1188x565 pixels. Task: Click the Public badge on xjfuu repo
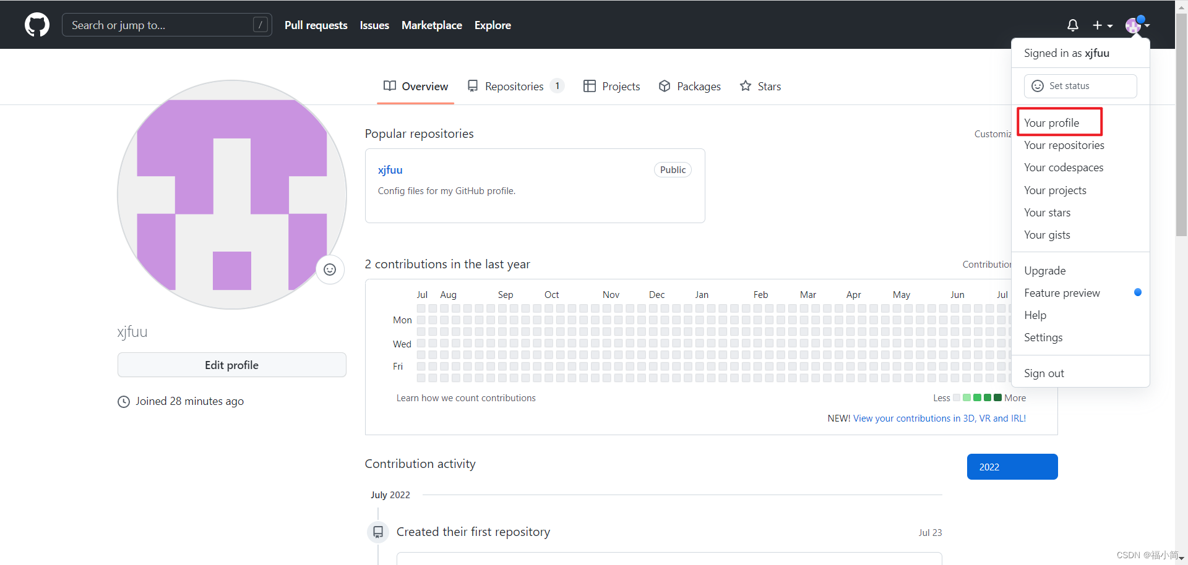pos(673,170)
